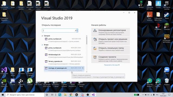Image resolution: width=173 pixels, height=97 pixels.
Task: Open TLauncher desktop shortcut
Action: point(167,26)
